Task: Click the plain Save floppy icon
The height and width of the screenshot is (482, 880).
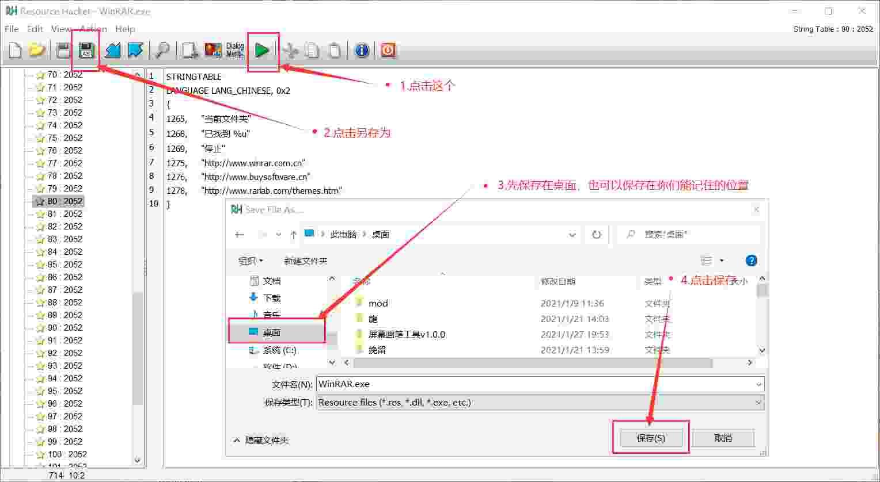Action: point(63,51)
